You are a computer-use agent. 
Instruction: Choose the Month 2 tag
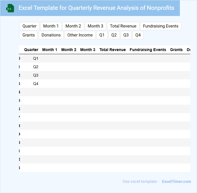[x=73, y=26]
